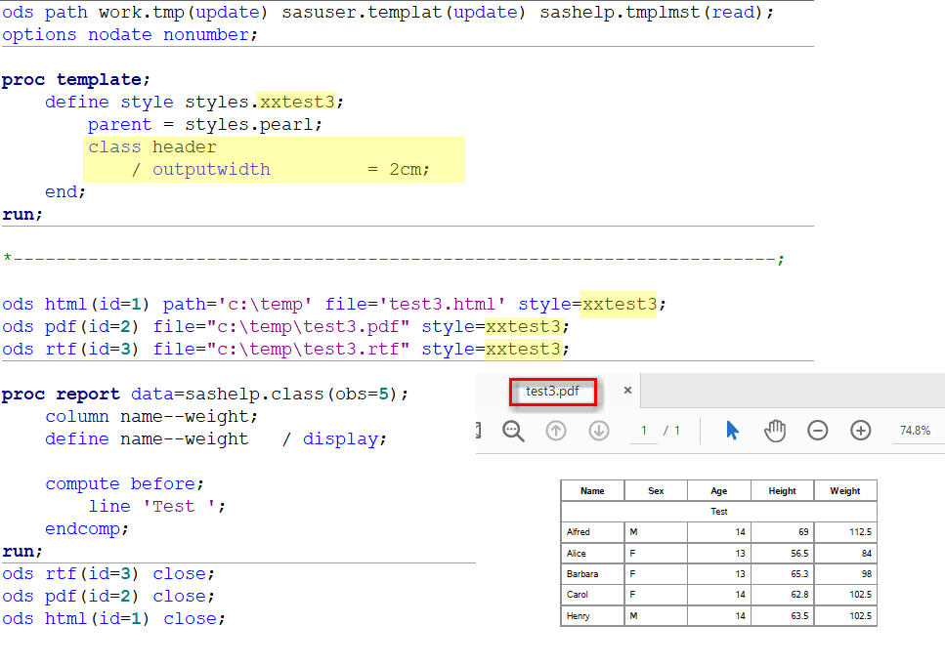Go to next page with down arrow

pos(598,430)
